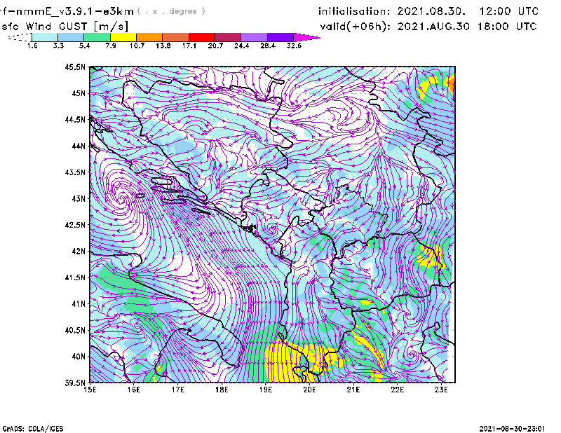Click the "42.5N" latitude label
This screenshot has width=561, height=433.
point(75,225)
